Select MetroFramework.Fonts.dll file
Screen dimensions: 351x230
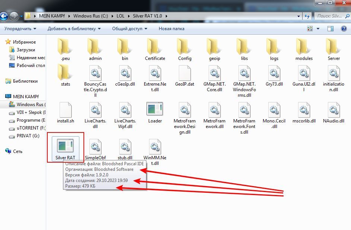coord(244,118)
